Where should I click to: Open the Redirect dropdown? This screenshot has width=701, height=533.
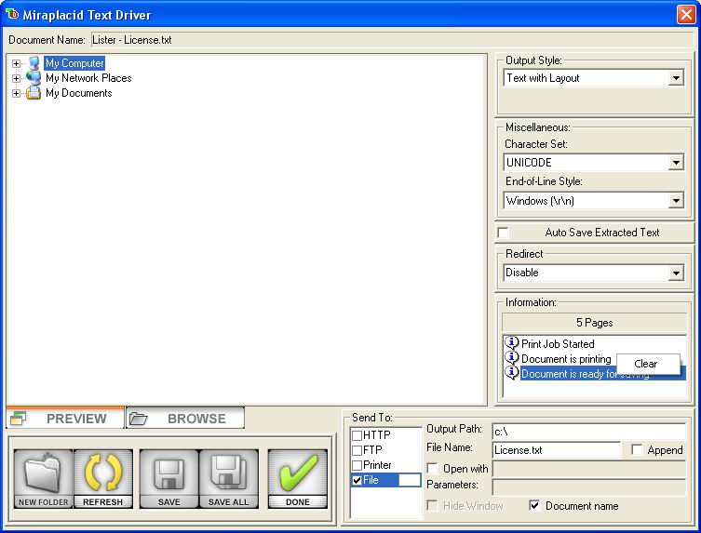point(676,273)
